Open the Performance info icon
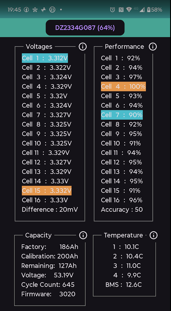171x311 pixels. [153, 47]
